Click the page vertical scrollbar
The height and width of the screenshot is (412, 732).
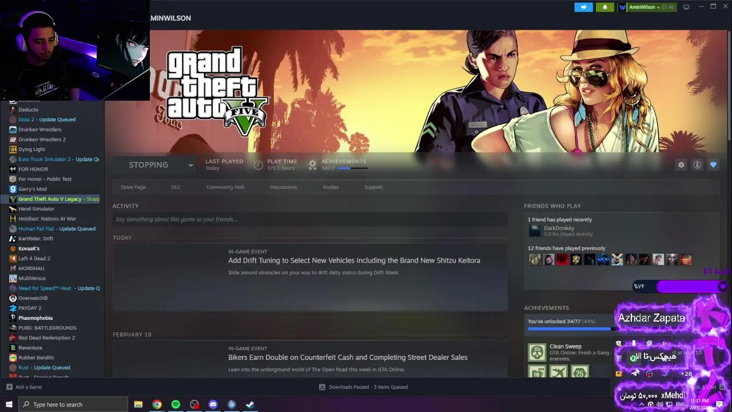(729, 85)
